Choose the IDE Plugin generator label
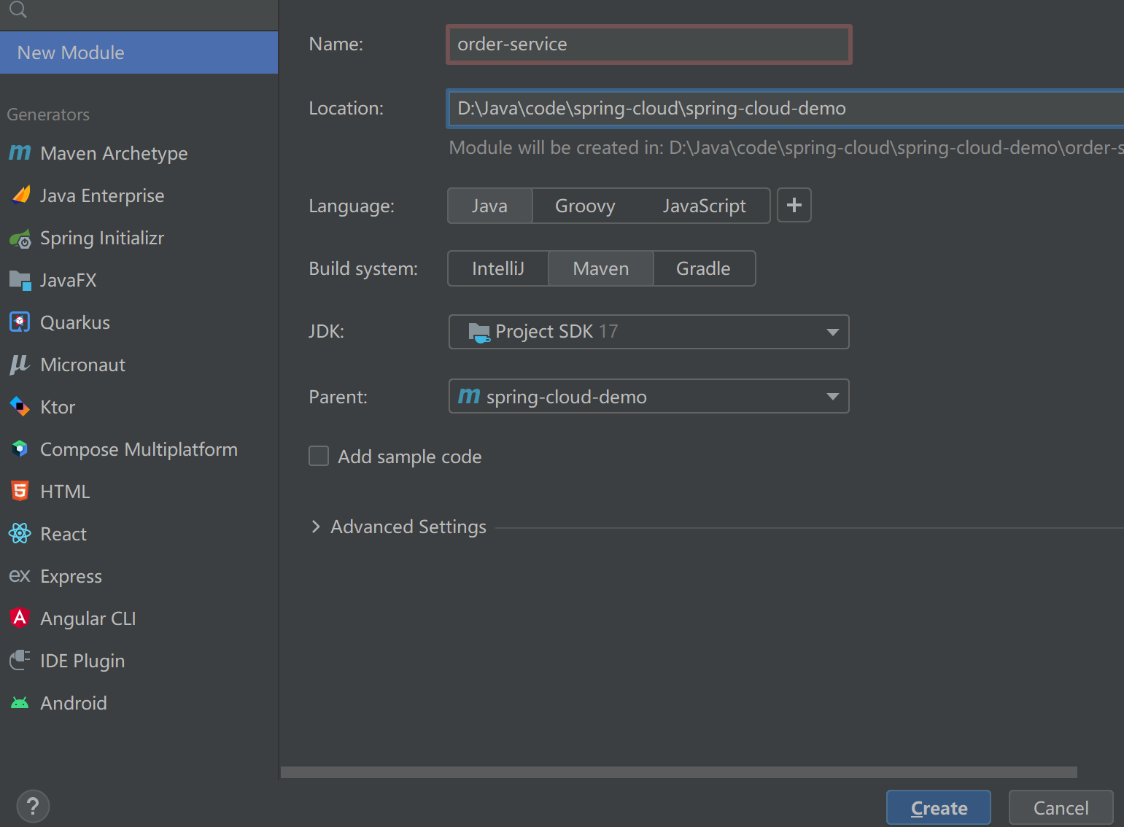Image resolution: width=1124 pixels, height=827 pixels. pos(82,661)
